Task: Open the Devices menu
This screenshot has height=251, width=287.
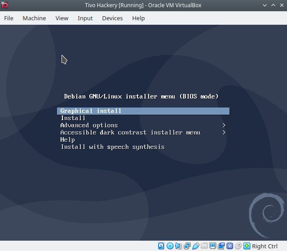Action: tap(112, 18)
